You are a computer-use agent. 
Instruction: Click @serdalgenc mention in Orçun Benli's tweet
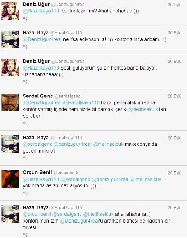(x=75, y=179)
